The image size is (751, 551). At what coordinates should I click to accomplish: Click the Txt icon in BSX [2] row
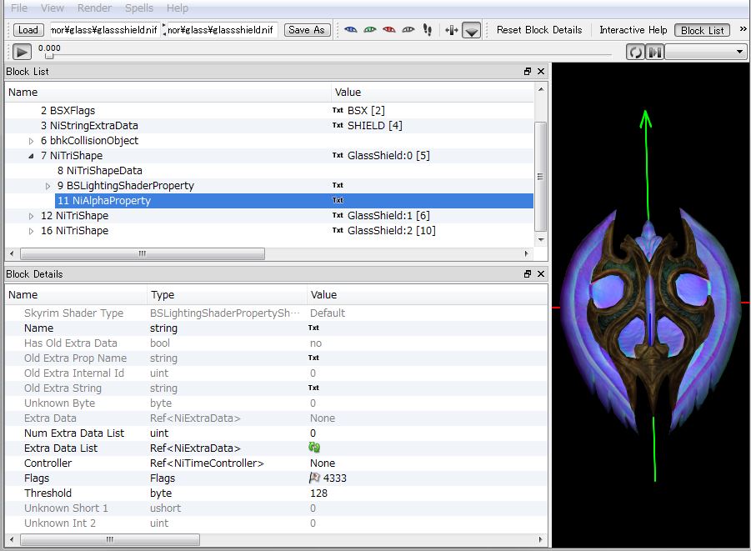[x=338, y=110]
